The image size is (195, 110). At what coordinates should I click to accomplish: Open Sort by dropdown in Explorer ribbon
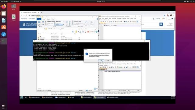(x=67, y=23)
